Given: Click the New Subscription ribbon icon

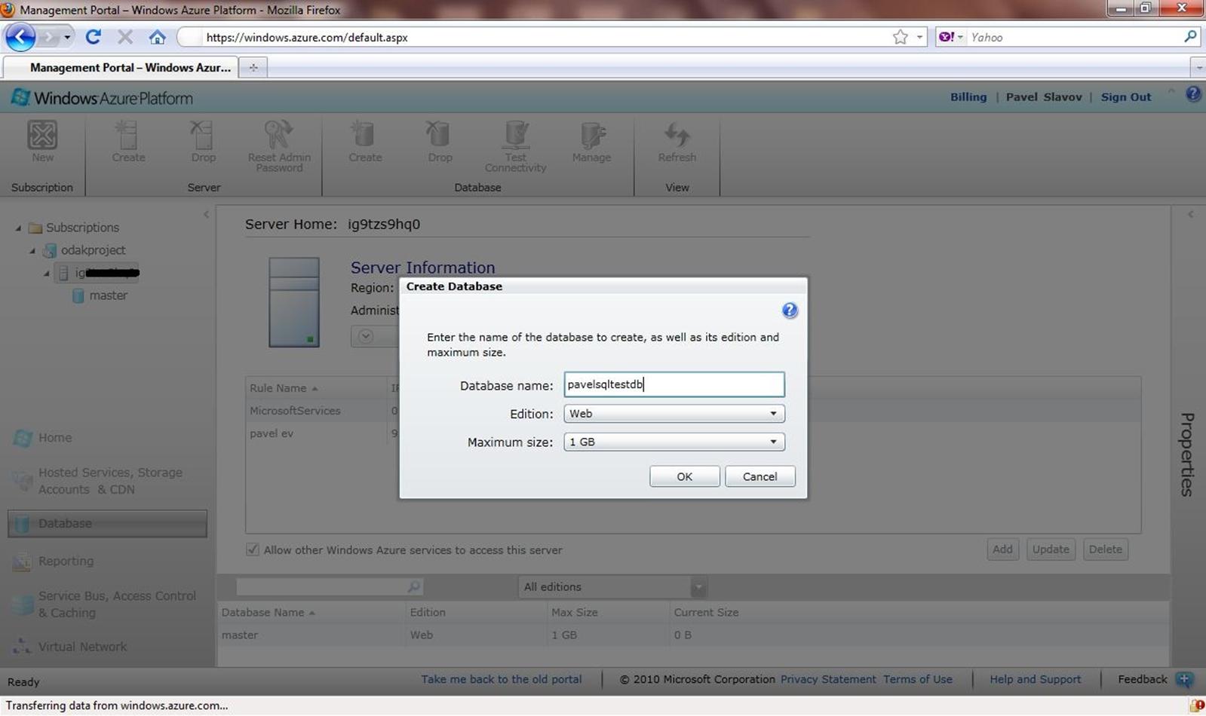Looking at the screenshot, I should pyautogui.click(x=42, y=136).
